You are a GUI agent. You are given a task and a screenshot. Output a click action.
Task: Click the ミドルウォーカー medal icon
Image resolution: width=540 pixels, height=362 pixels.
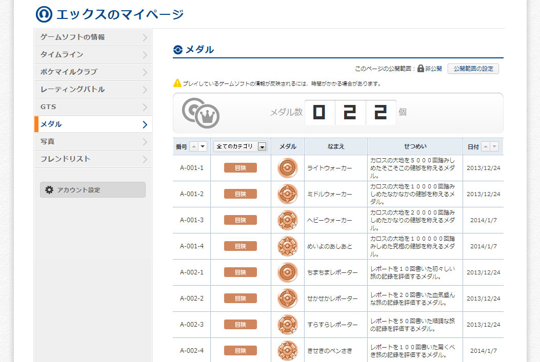click(x=288, y=194)
